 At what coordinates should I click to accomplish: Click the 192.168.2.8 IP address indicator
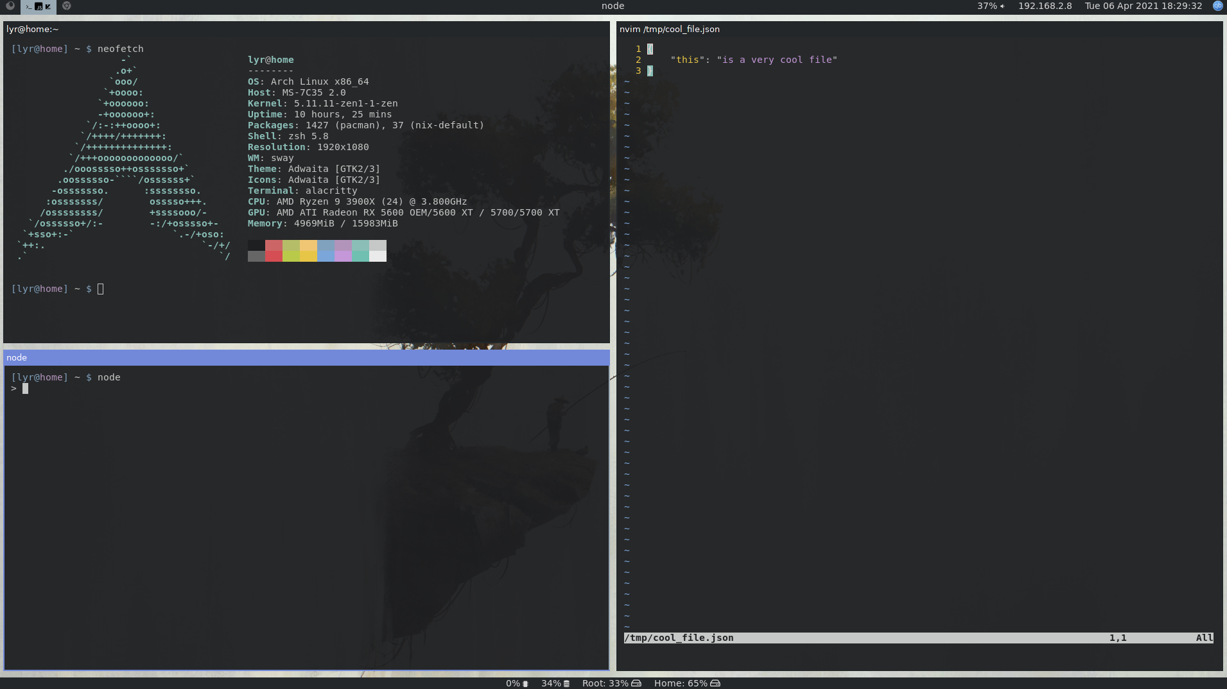click(1045, 6)
